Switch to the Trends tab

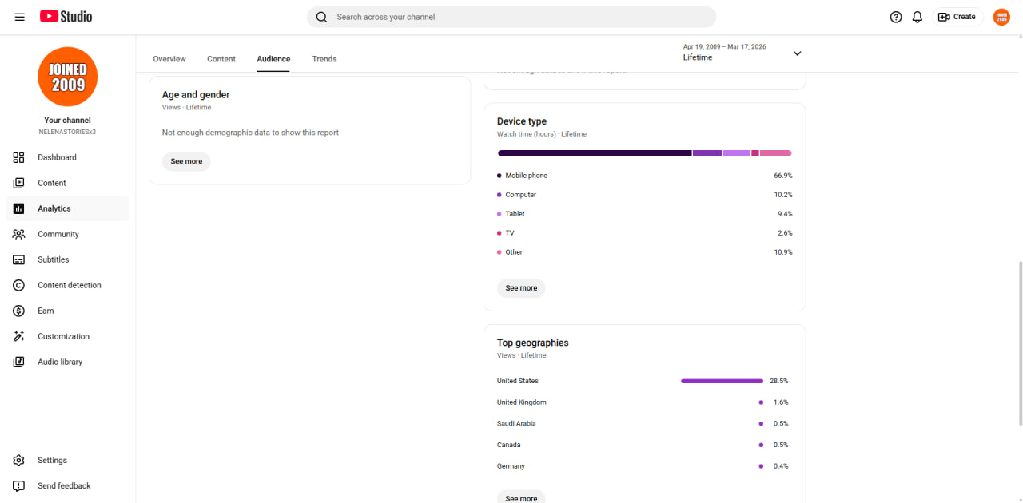(324, 59)
